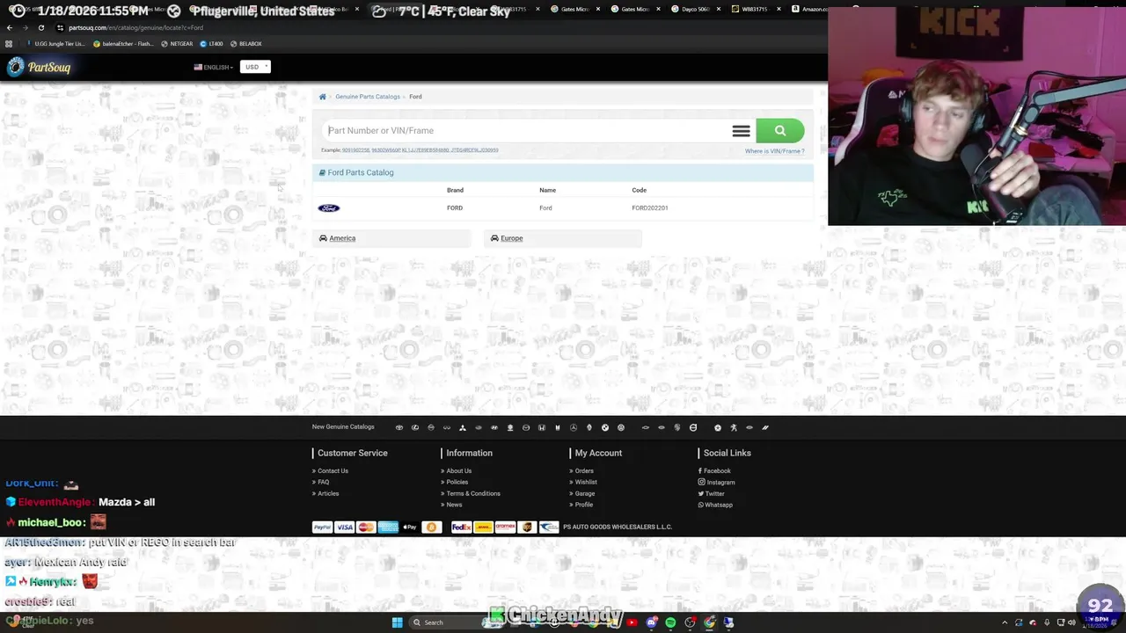Open the Nissan catalog icon in footer
The width and height of the screenshot is (1126, 633).
tap(431, 427)
